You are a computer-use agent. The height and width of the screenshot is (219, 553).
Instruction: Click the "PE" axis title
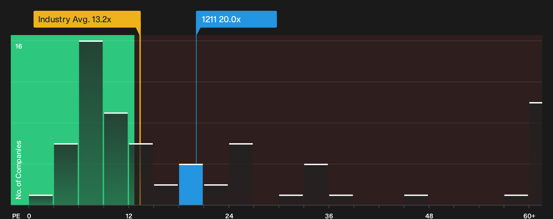click(x=16, y=216)
